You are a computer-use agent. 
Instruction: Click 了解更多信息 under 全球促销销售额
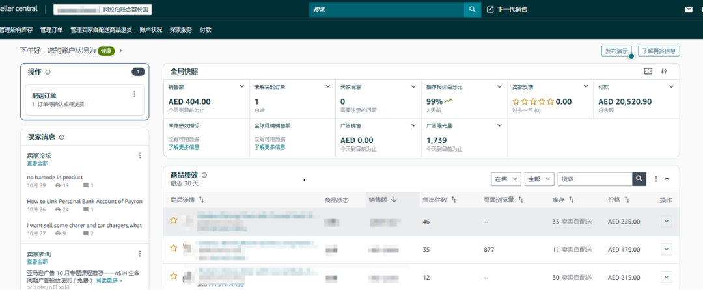(270, 147)
